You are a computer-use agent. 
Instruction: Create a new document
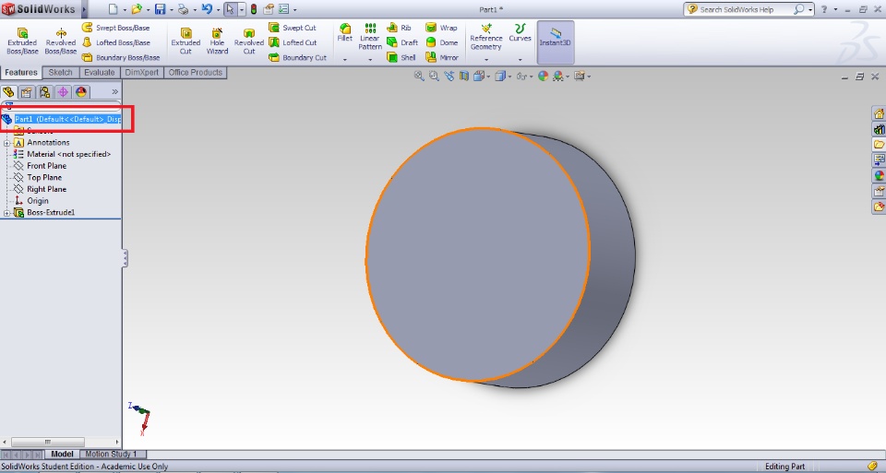pyautogui.click(x=114, y=9)
